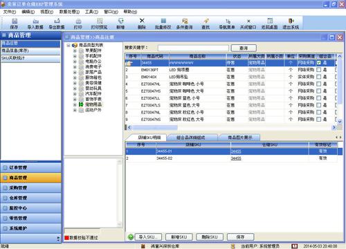The image size is (346, 249).
Task: Click the 新增SKU button
Action: (179, 237)
